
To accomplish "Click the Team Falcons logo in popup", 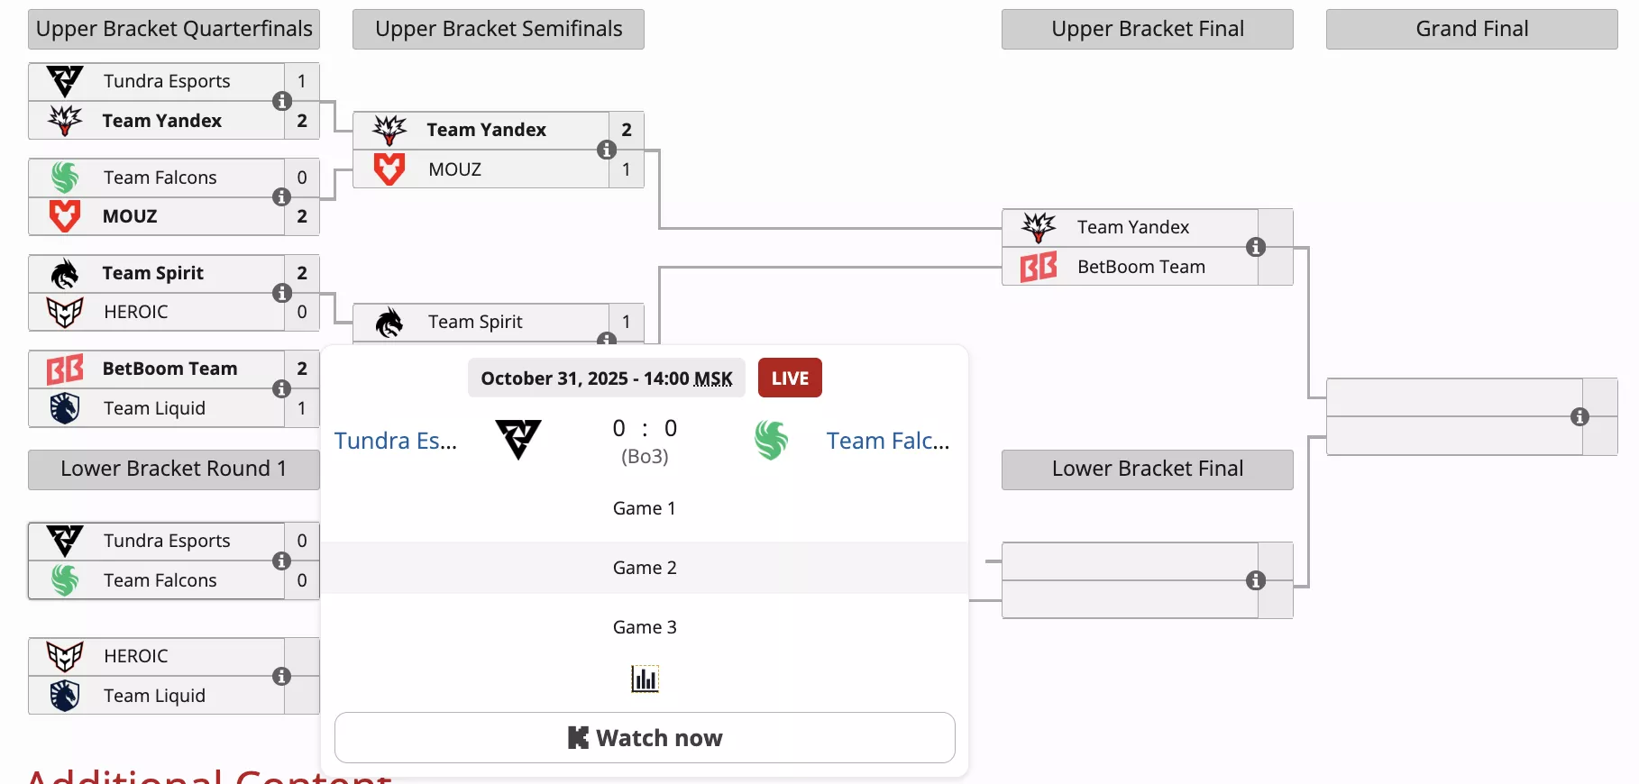I will click(771, 440).
